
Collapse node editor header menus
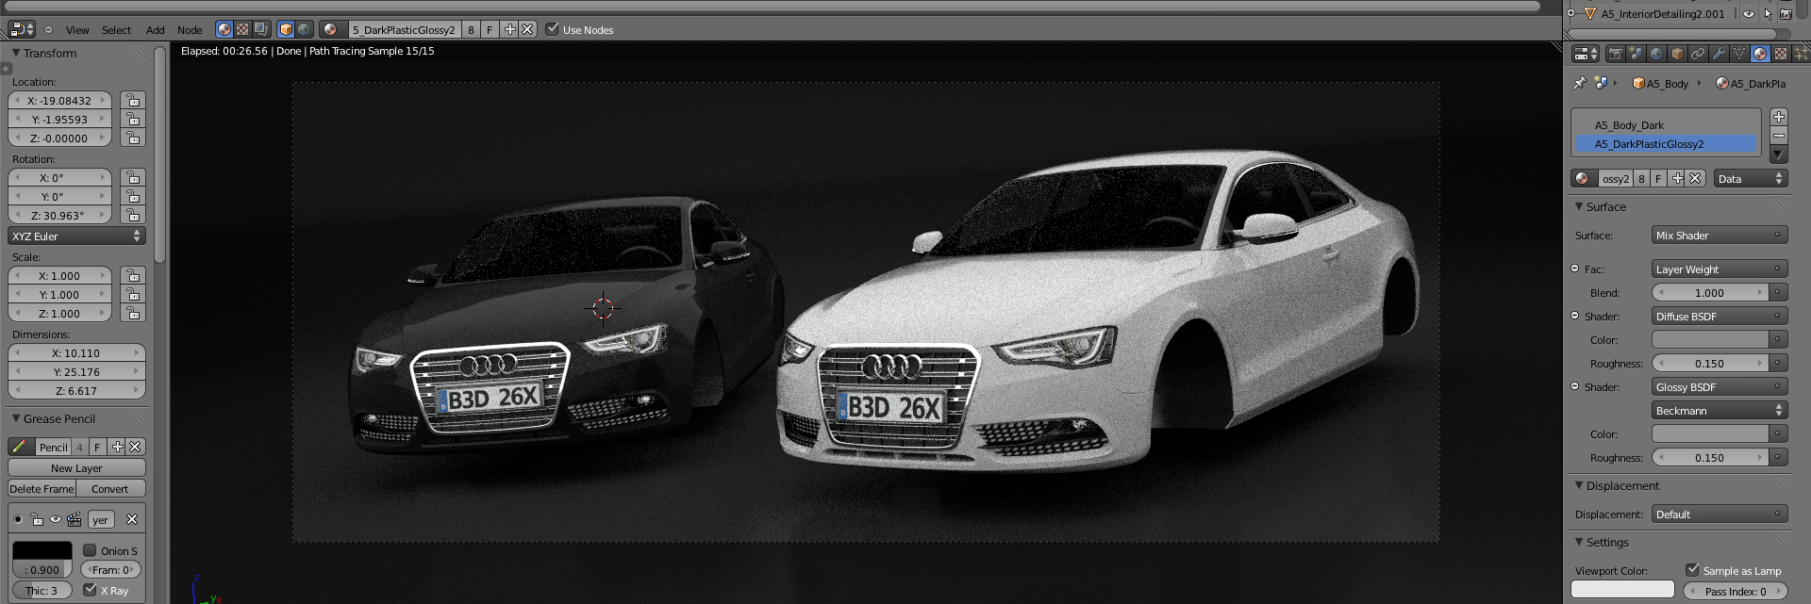[x=49, y=29]
